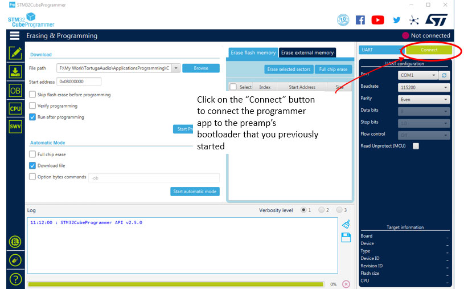Open the OB option bytes panel
Screen dimensions: 464x289
15,90
